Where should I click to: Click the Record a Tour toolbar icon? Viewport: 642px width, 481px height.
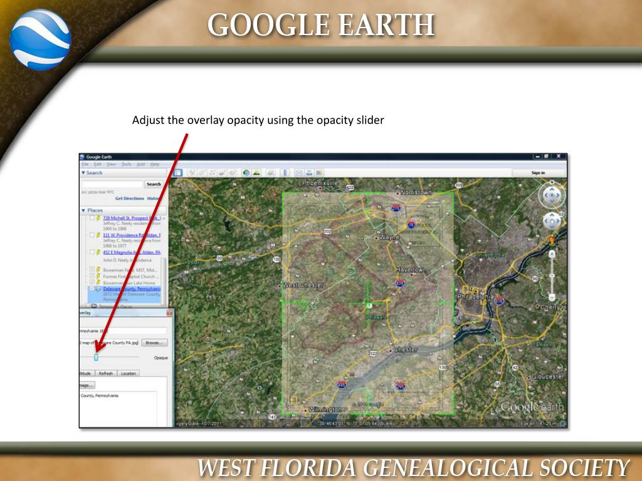tap(232, 173)
